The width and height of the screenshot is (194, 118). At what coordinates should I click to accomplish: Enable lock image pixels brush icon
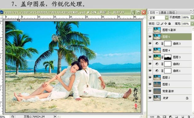click(162, 23)
